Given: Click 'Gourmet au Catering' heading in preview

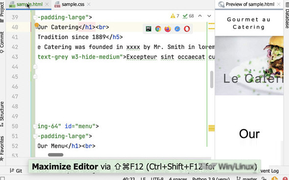Looking at the screenshot, I should click(249, 23).
